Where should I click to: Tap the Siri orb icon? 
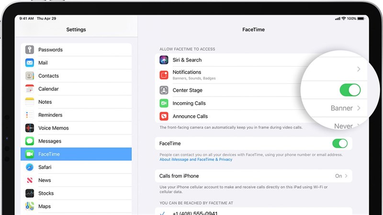pos(164,60)
